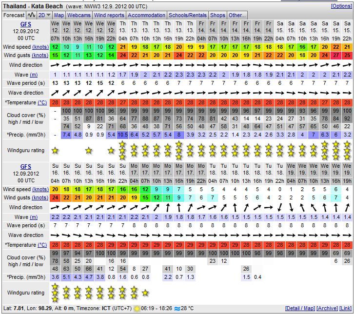This screenshot has height=314, width=354.
Task: Expand the 2D dropdown arrow
Action: 48,15
